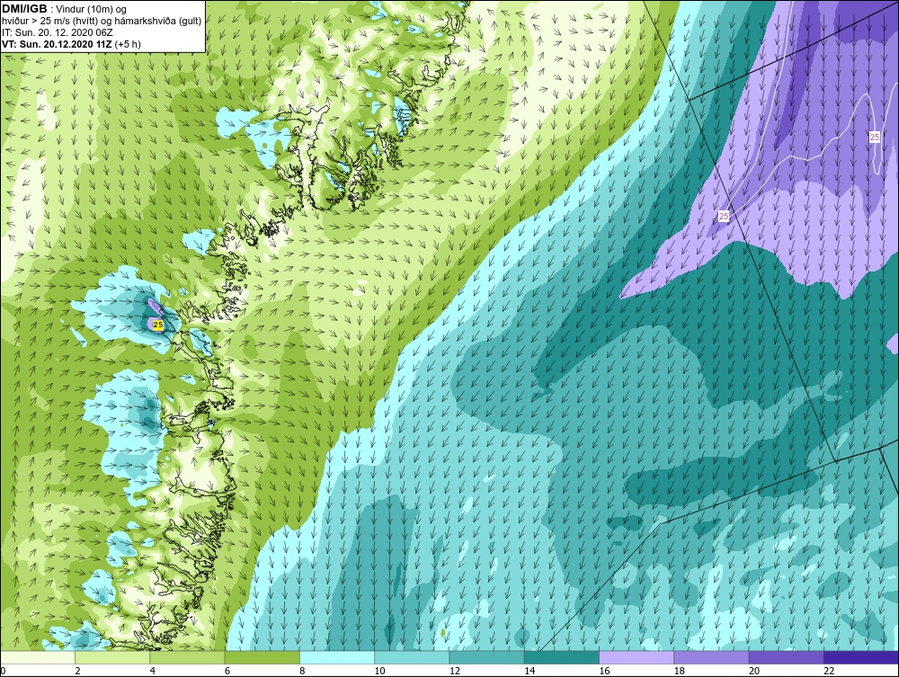899x677 pixels.
Task: Click the legend scale value 2
Action: pyautogui.click(x=77, y=671)
